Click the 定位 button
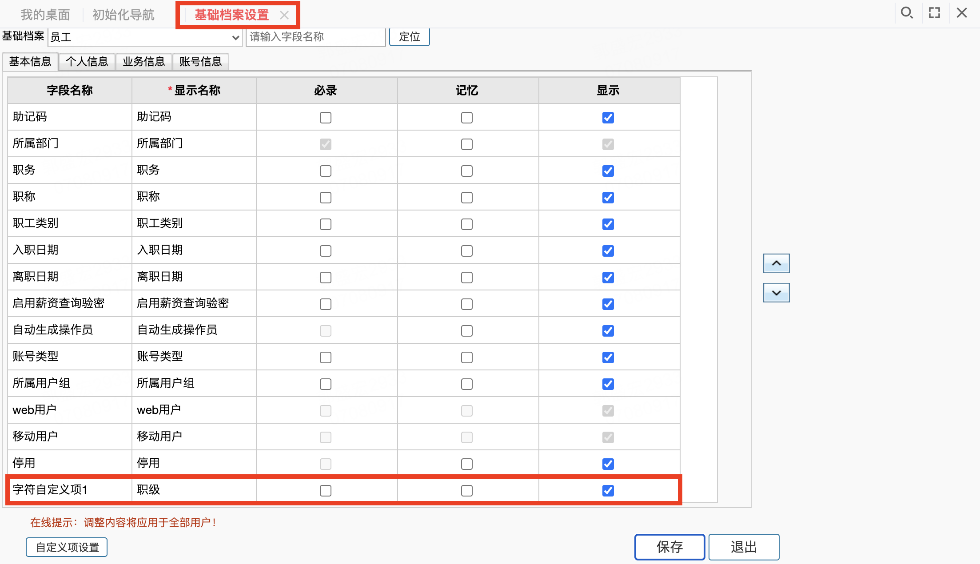Screen dimensions: 980x564 click(x=410, y=37)
